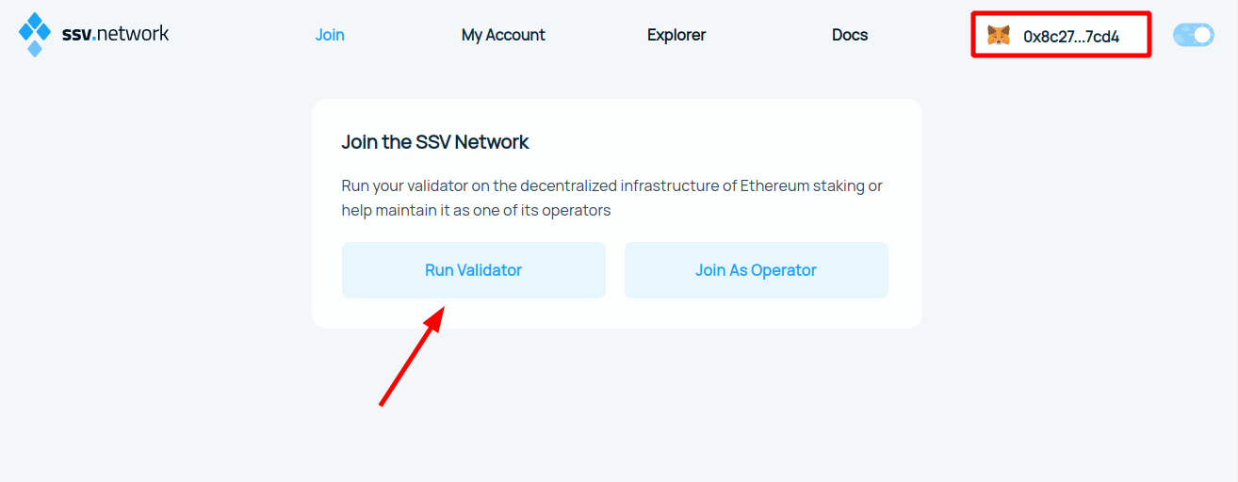Go to the My Account page

tap(503, 35)
